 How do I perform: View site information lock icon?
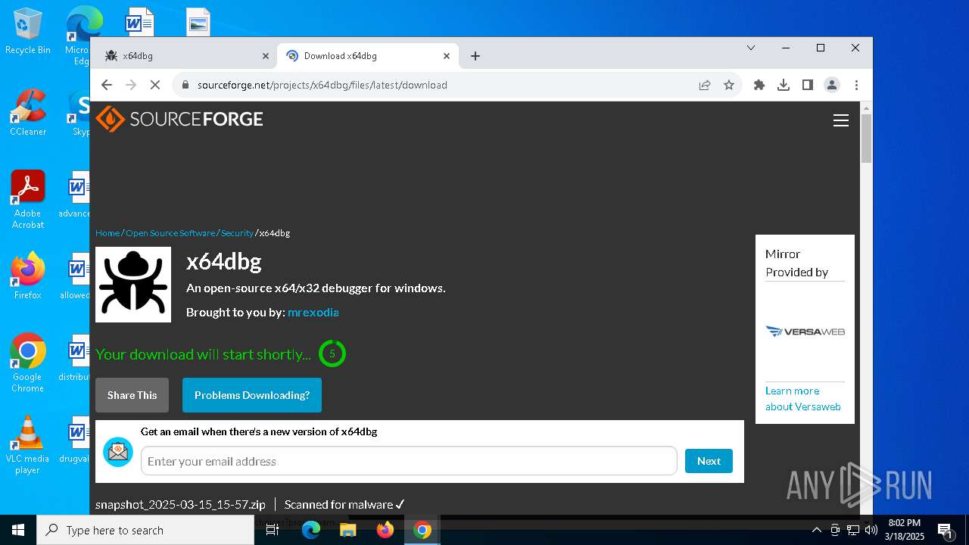[185, 85]
